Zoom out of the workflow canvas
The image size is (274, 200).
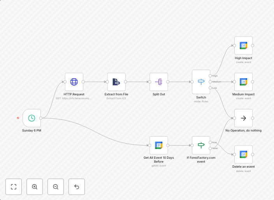(56, 187)
